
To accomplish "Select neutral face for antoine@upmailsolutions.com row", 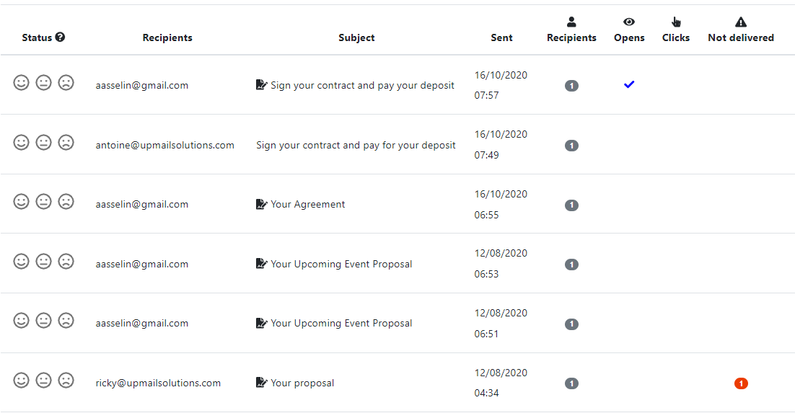I will point(43,143).
